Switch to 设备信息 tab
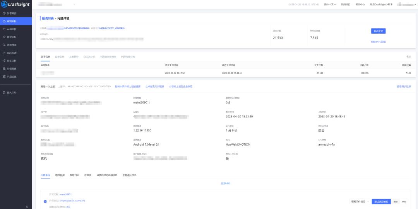Image resolution: width=418 pixels, height=209 pixels. click(x=60, y=56)
